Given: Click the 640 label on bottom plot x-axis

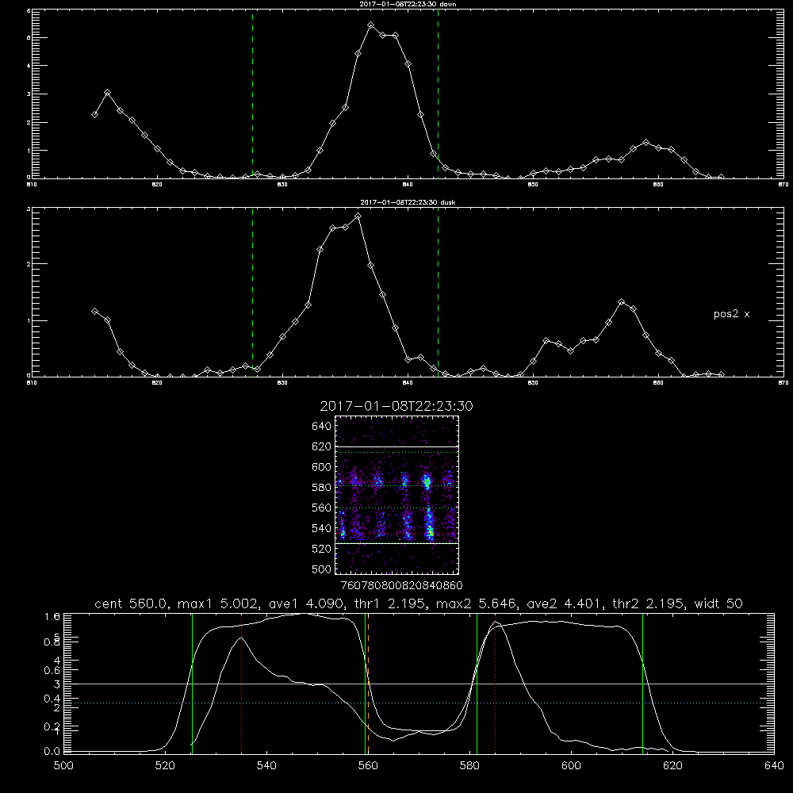Looking at the screenshot, I should 774,766.
